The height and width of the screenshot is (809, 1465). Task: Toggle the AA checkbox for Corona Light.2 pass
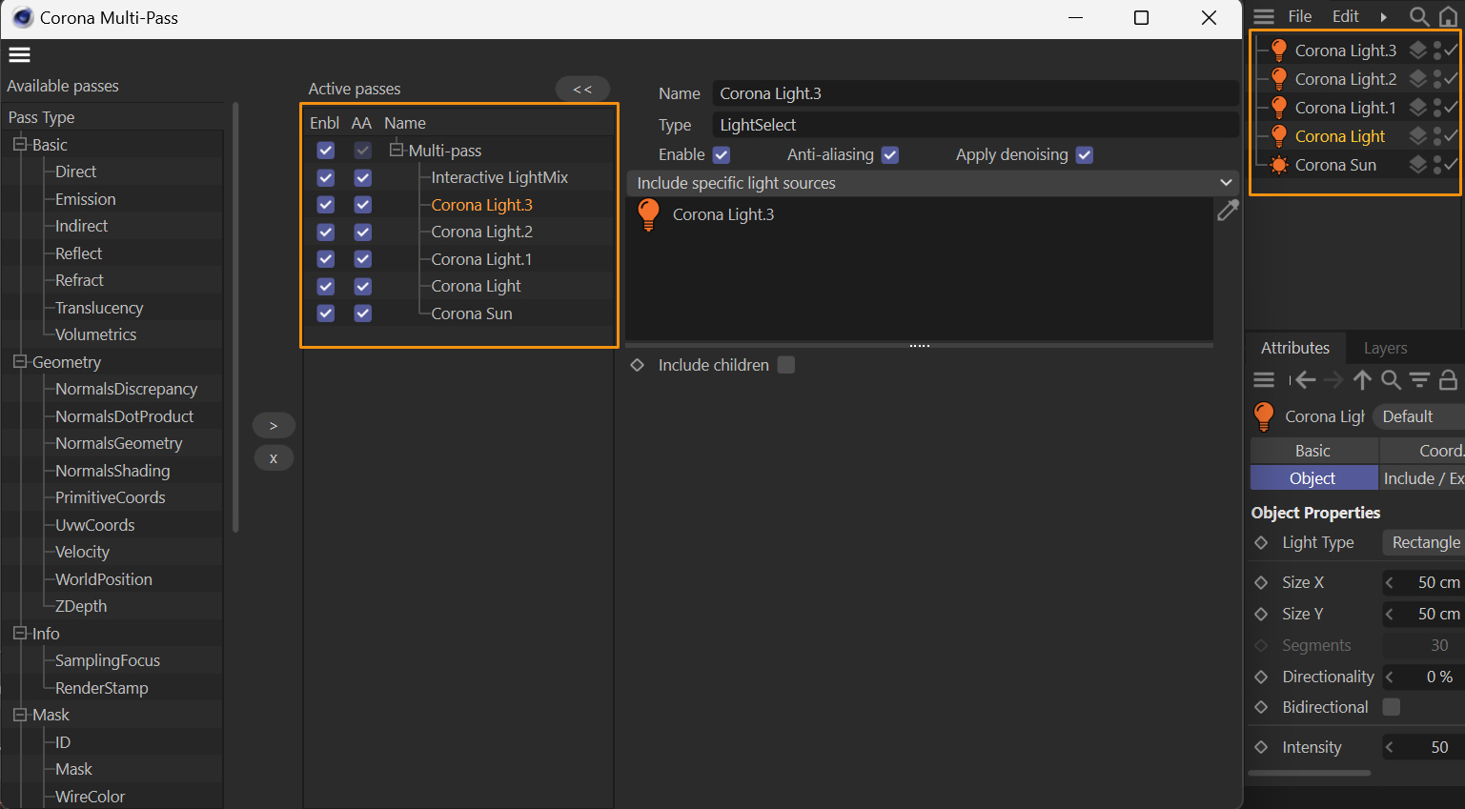[x=362, y=232]
